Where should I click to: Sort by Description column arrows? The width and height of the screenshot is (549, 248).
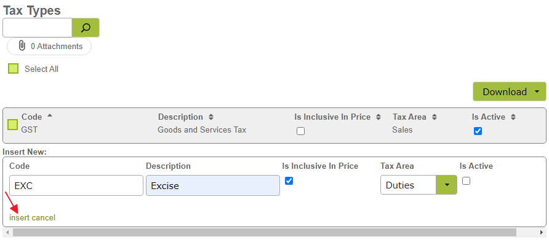(x=210, y=117)
